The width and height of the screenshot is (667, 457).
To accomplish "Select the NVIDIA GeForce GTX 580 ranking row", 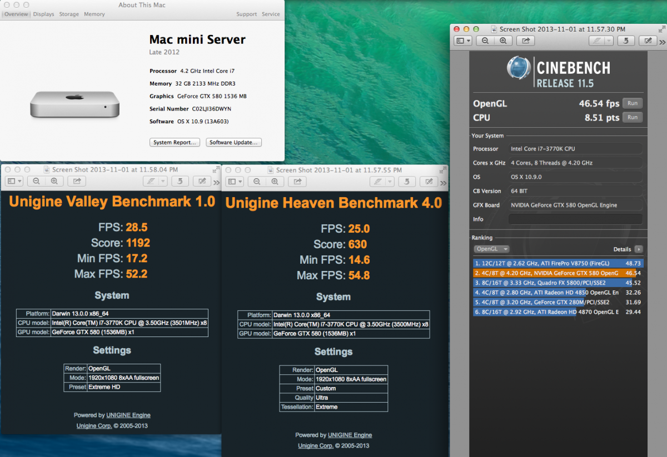I will coord(558,273).
